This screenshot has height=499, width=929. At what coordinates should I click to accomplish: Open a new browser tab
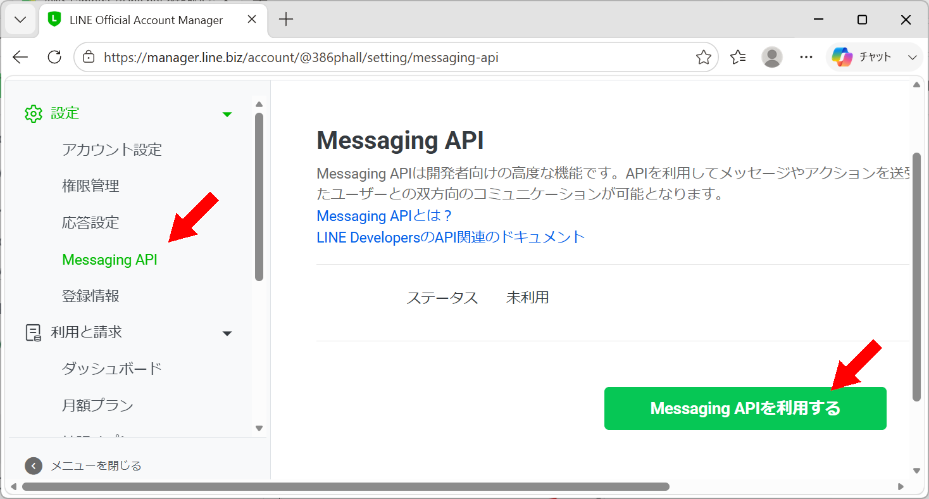(x=286, y=20)
